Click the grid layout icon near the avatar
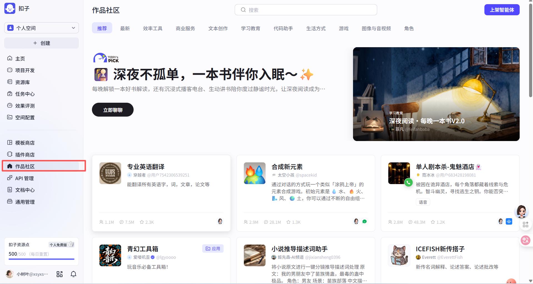 (59, 274)
